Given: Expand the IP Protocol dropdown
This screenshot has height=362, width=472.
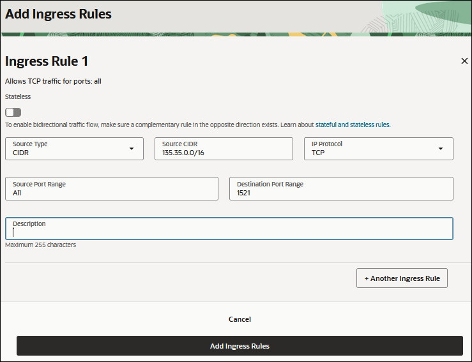Looking at the screenshot, I should point(378,149).
